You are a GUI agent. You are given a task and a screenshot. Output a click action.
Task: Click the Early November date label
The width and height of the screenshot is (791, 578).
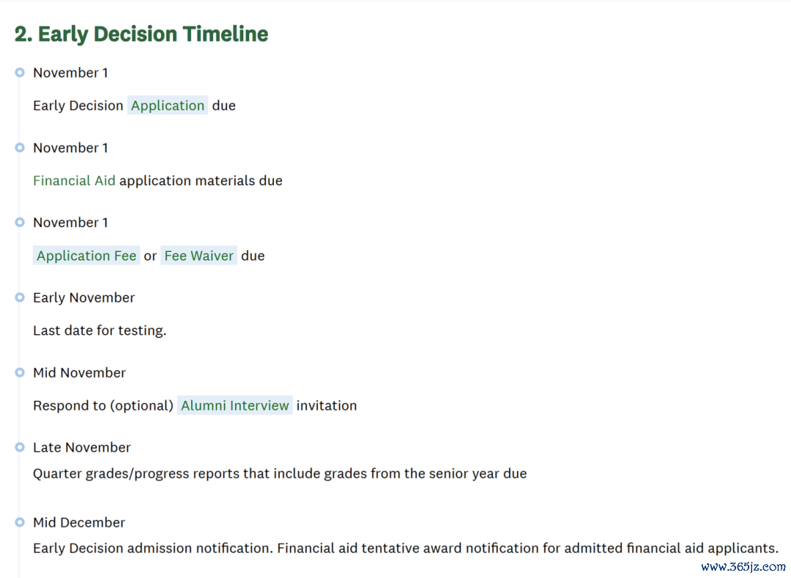(x=83, y=297)
